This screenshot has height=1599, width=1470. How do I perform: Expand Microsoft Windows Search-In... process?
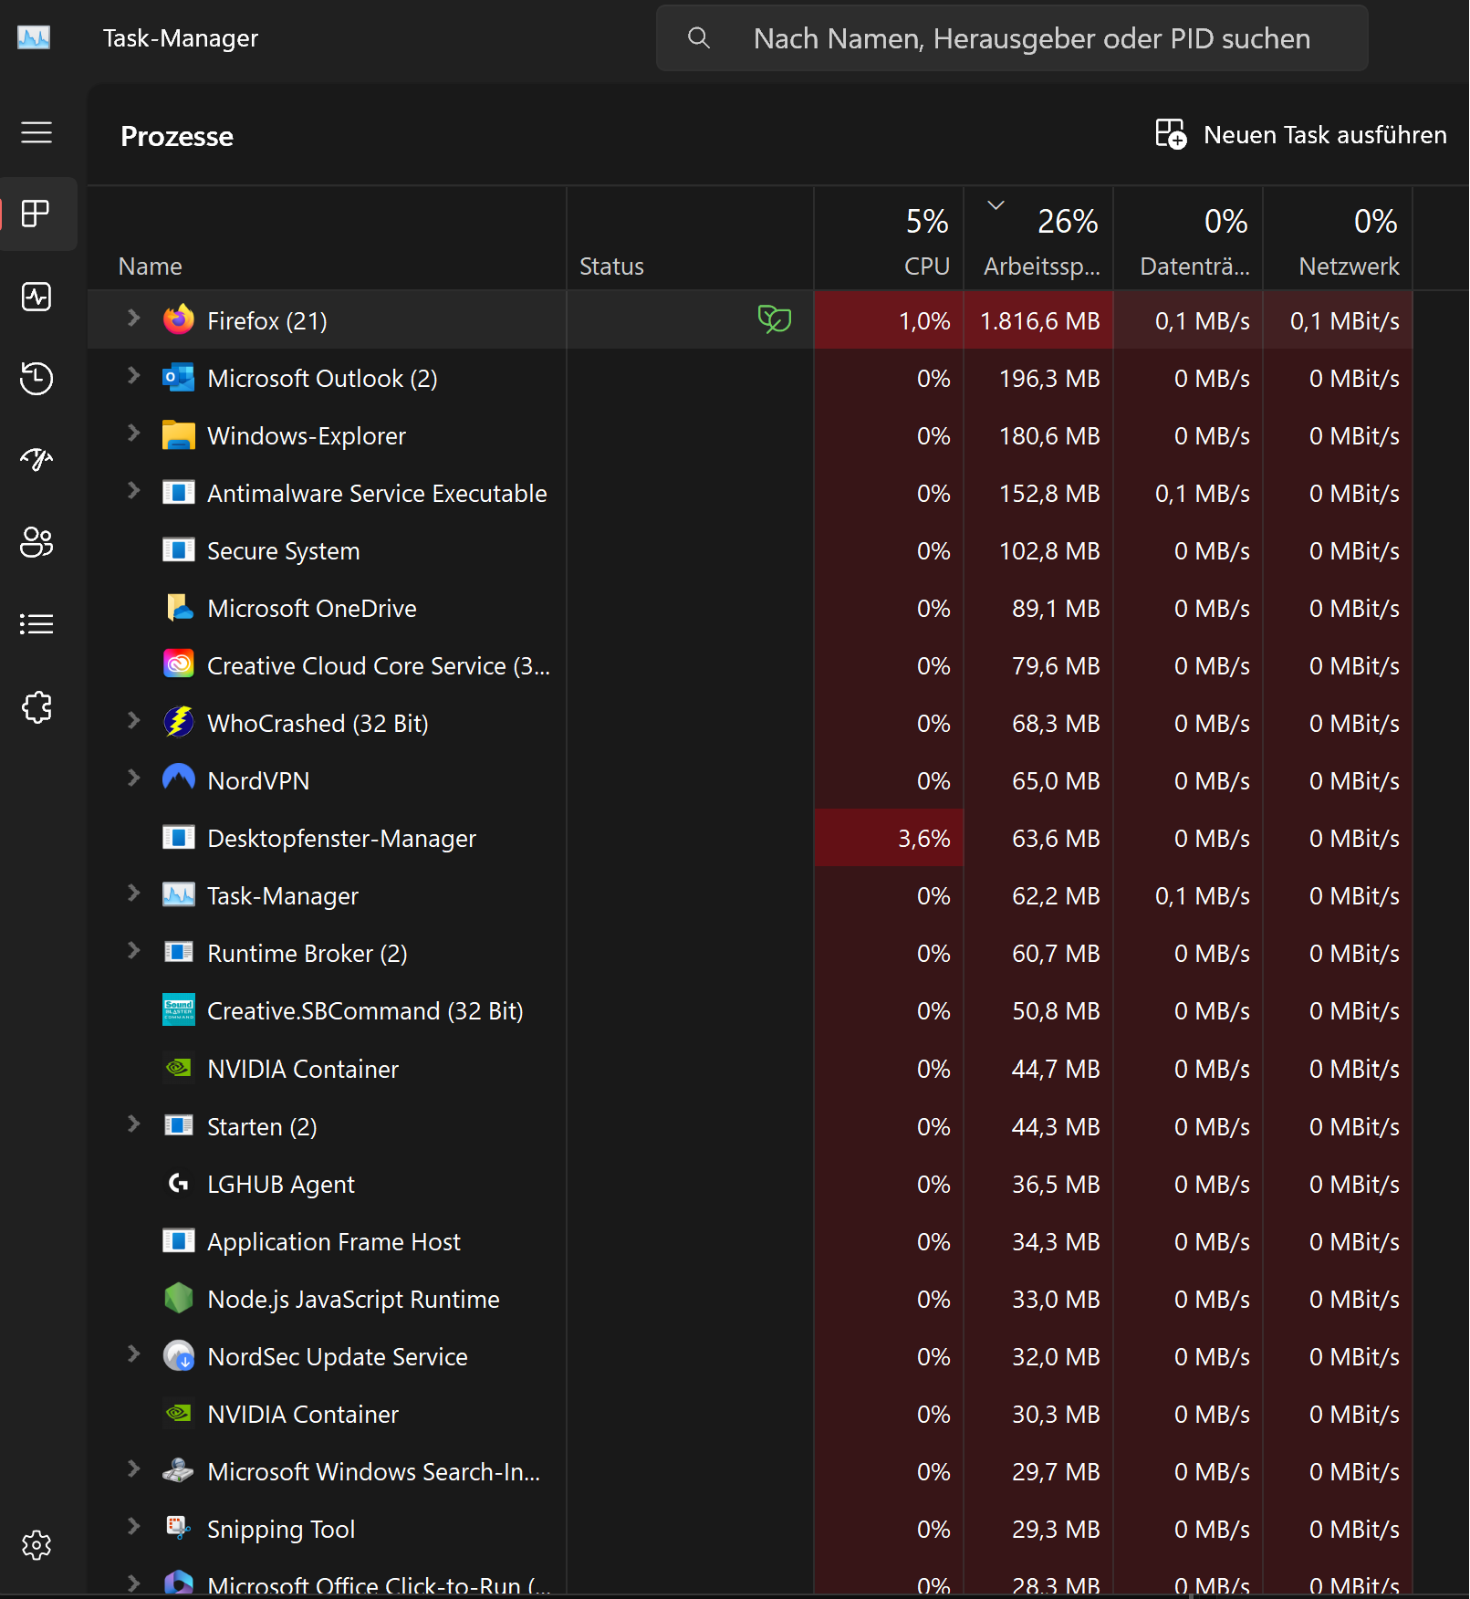pyautogui.click(x=133, y=1468)
